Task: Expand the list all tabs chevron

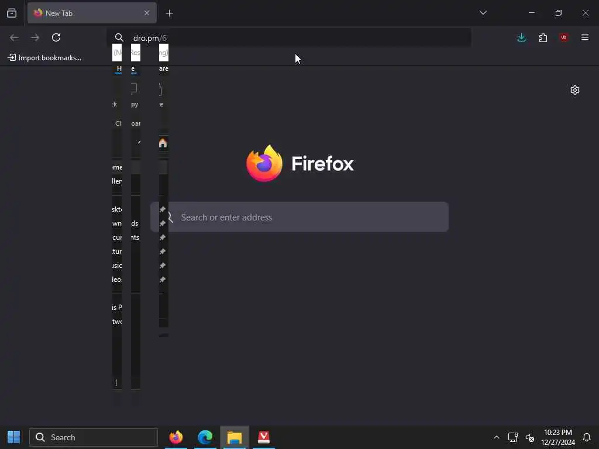Action: tap(483, 13)
